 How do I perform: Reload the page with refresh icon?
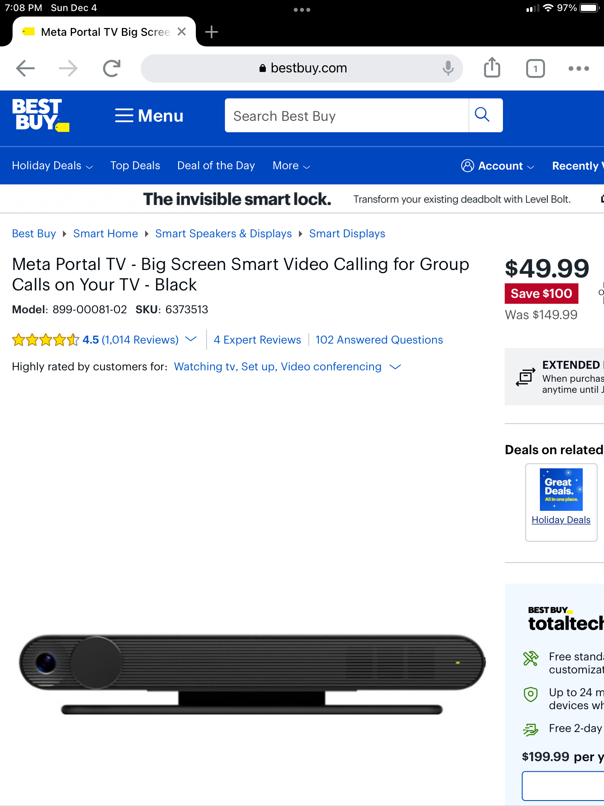coord(112,68)
